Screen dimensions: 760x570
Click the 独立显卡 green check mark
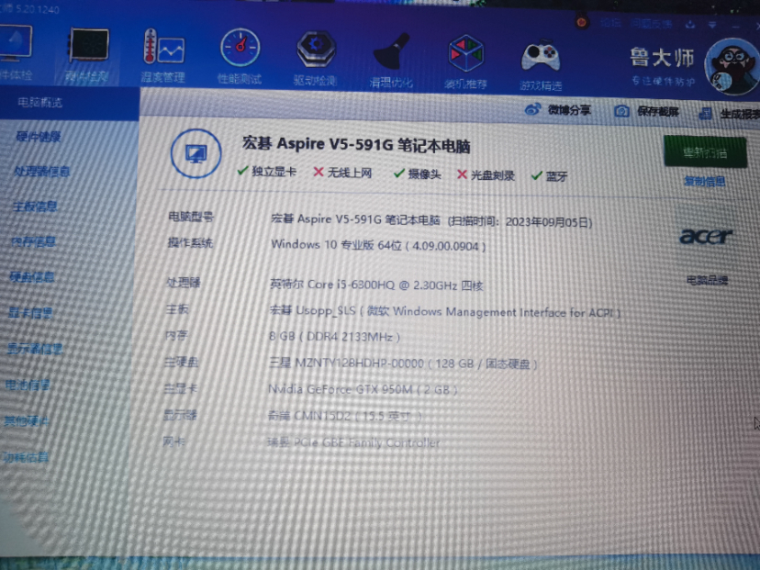coord(243,171)
